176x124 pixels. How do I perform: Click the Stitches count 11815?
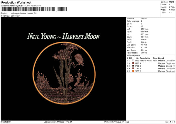(x=172, y=2)
